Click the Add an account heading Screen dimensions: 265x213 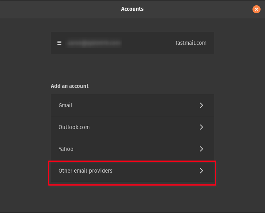(x=69, y=86)
